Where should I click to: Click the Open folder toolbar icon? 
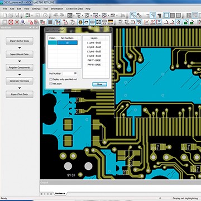coord(11,15)
